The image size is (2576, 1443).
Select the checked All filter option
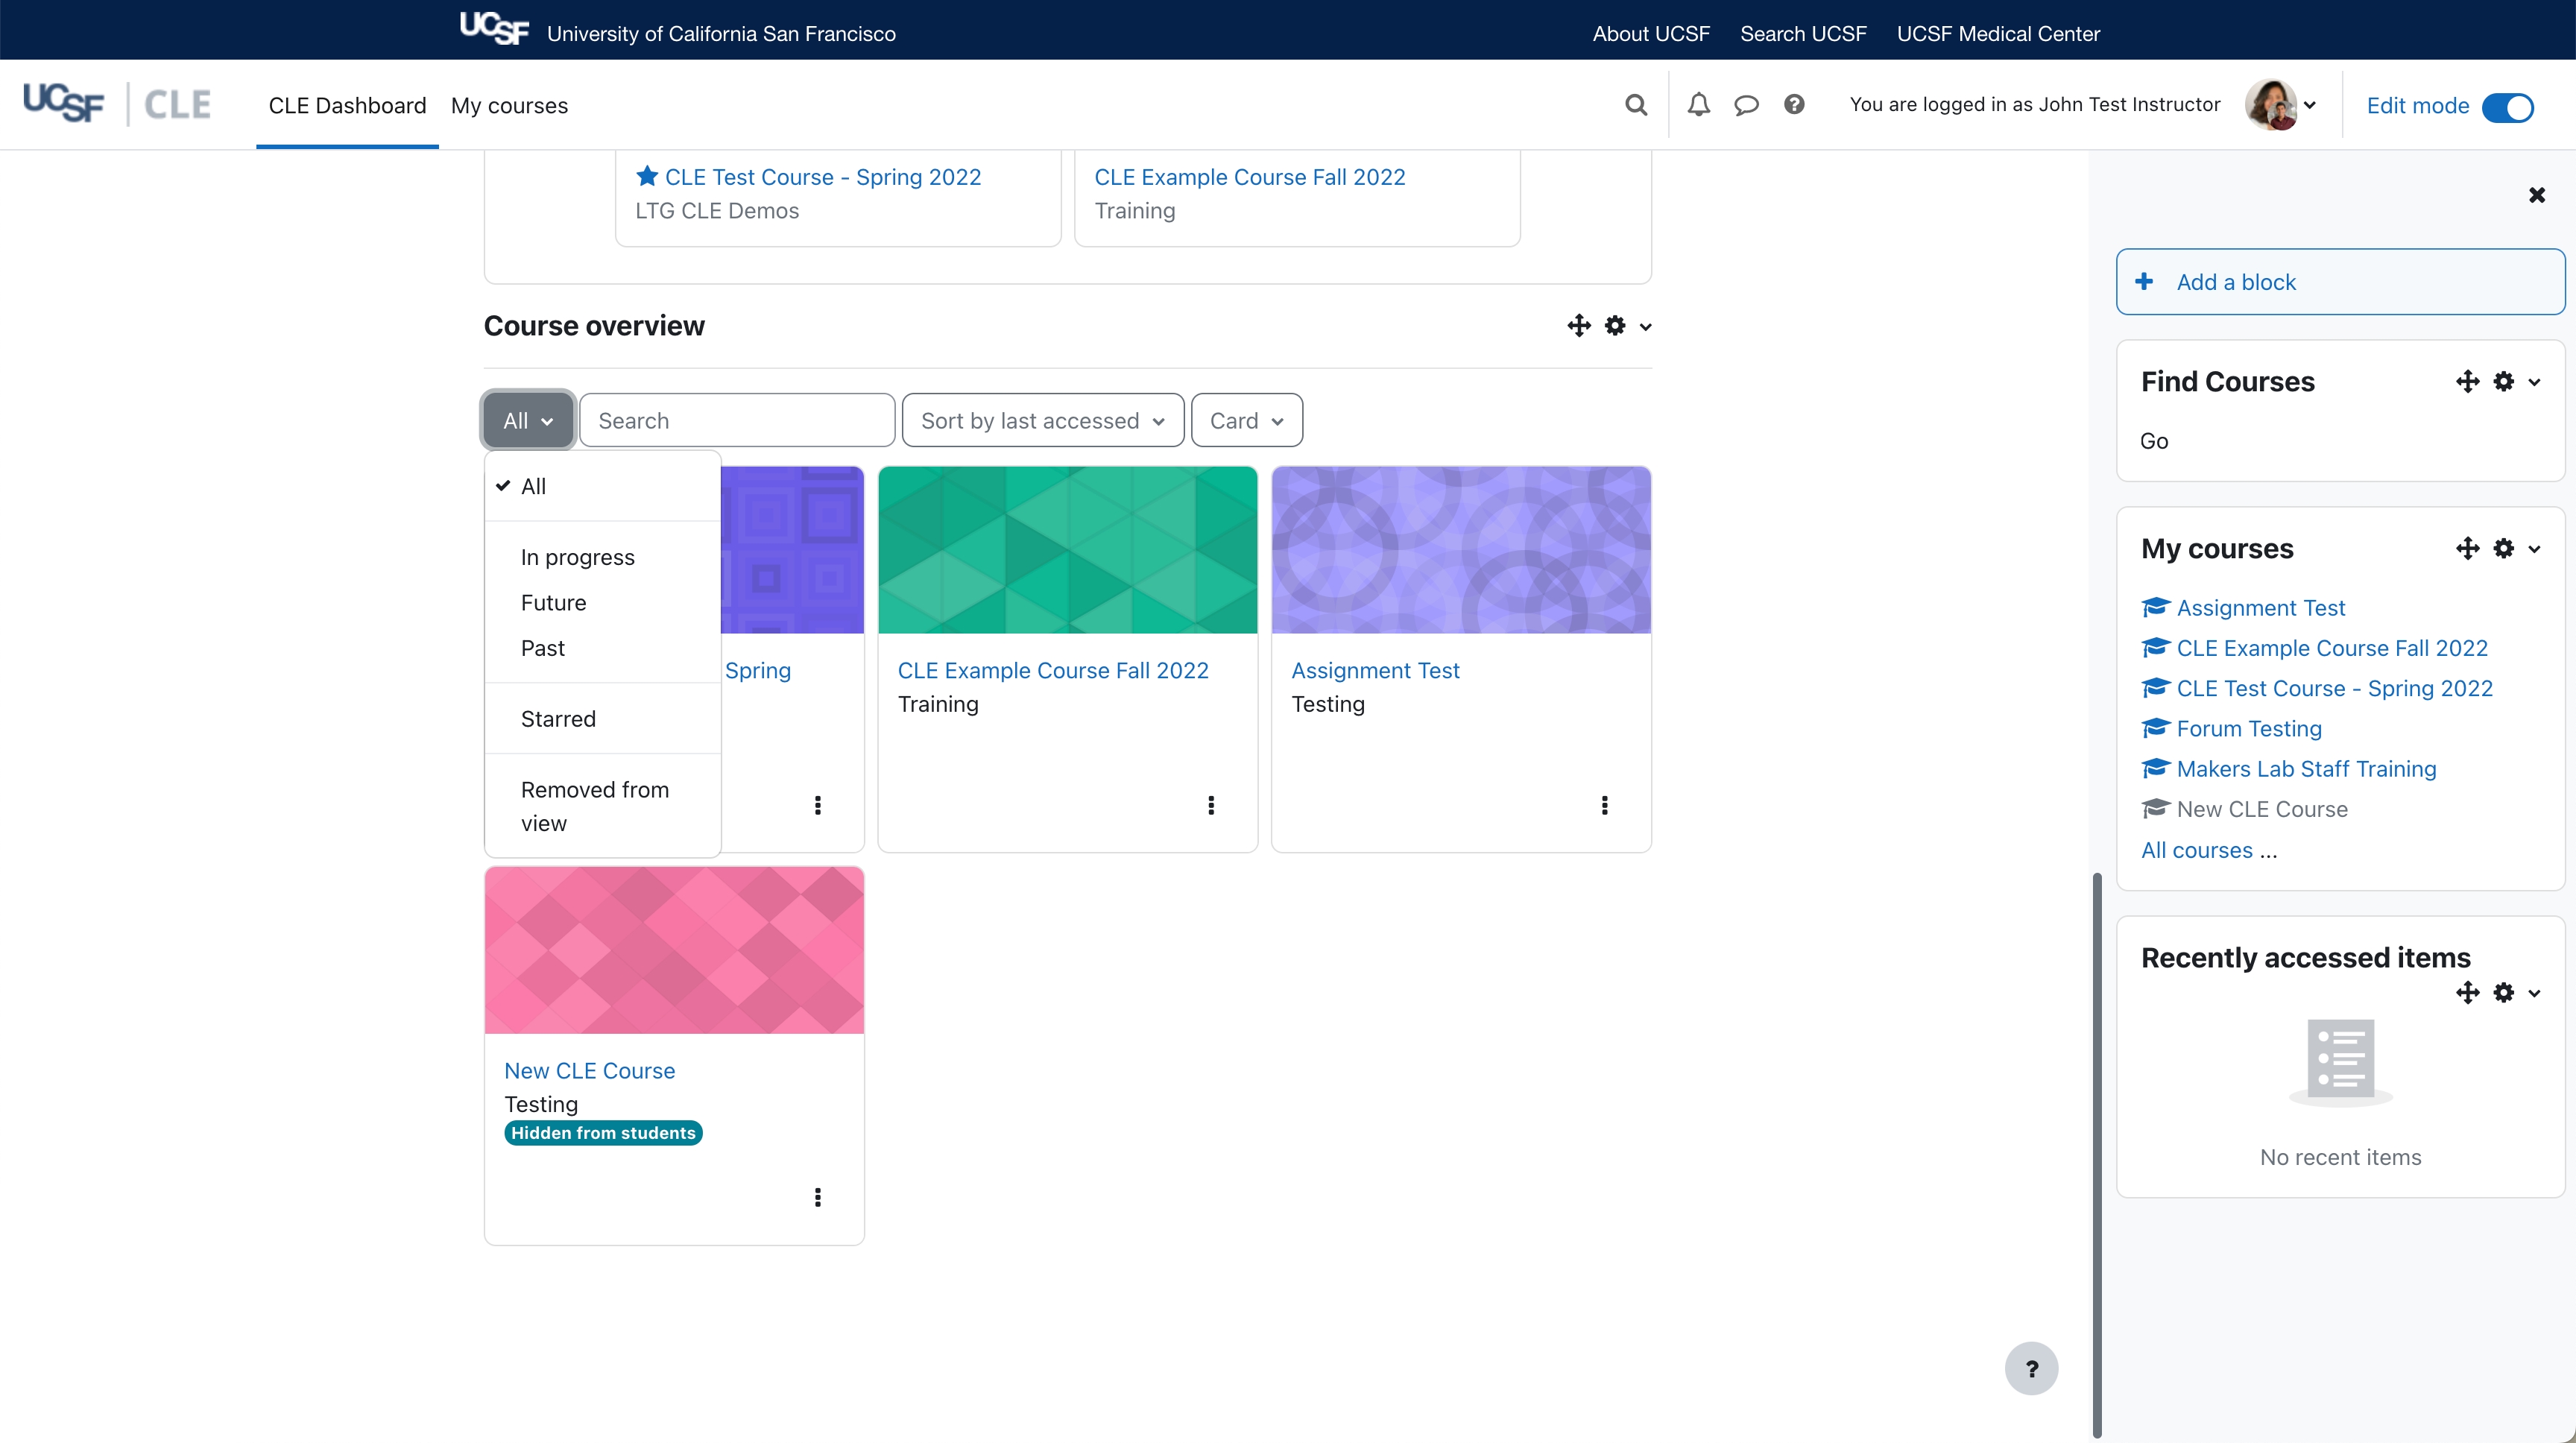[x=603, y=487]
